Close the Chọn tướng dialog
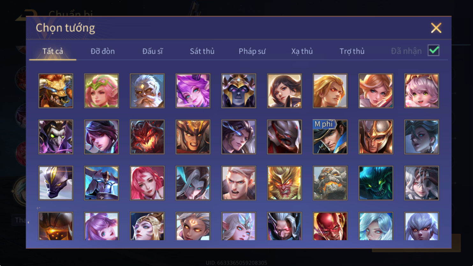Screen dimensions: 473x266 (x=436, y=28)
